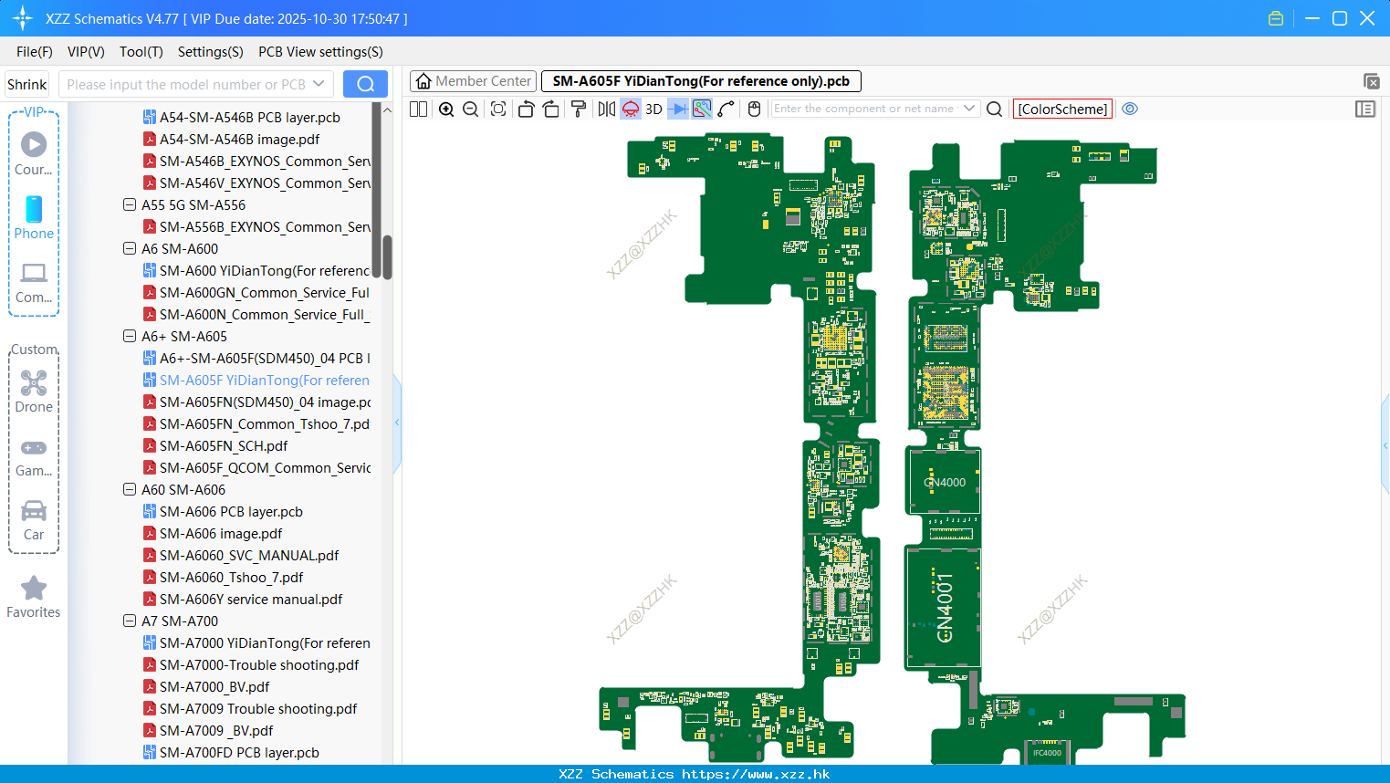Switch to 3D view

click(653, 109)
